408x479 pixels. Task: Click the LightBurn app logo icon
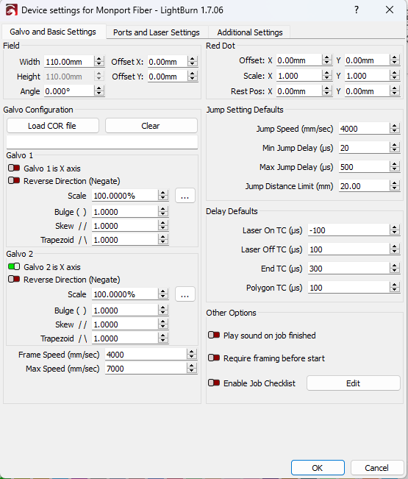12,10
